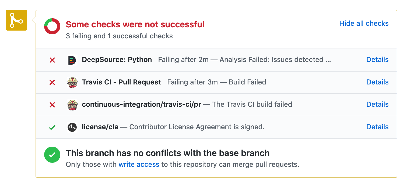
Task: Click the DeepSource: Python check name
Action: (117, 60)
